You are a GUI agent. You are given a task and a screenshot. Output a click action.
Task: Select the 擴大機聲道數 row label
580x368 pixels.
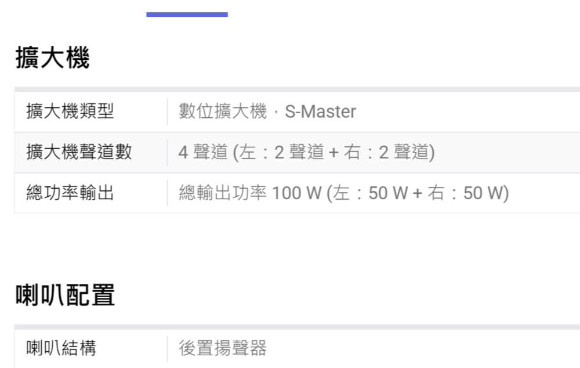coord(79,152)
